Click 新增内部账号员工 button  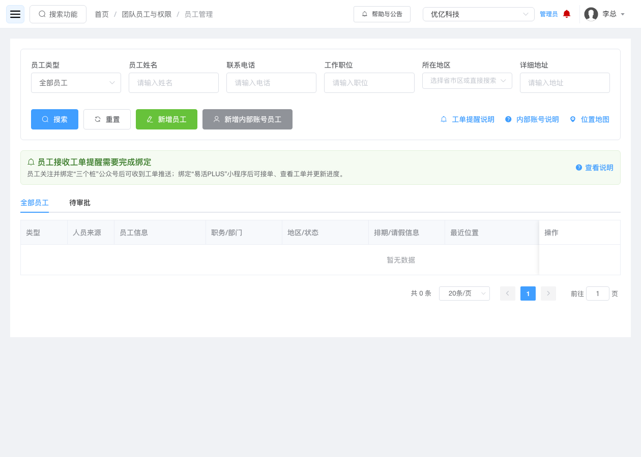click(247, 119)
